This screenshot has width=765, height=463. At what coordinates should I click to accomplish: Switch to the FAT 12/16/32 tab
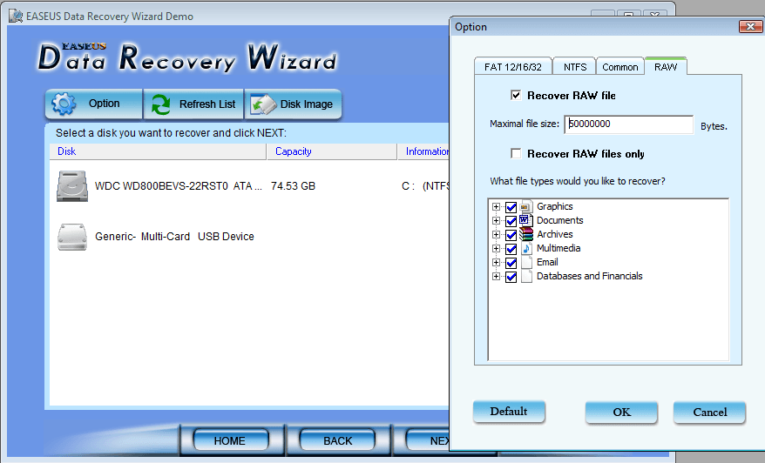[x=513, y=67]
